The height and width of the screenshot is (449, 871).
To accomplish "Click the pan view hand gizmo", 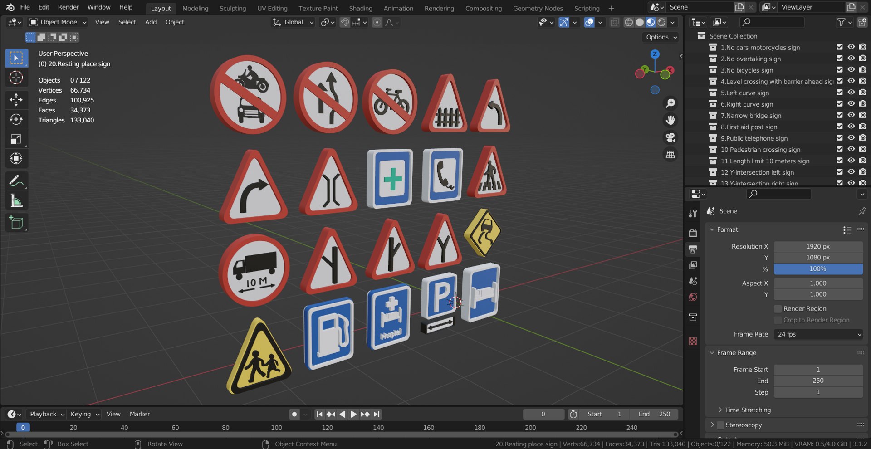I will tap(670, 120).
